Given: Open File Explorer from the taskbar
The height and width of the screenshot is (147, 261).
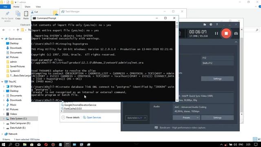Looking at the screenshot, I should 24,145.
